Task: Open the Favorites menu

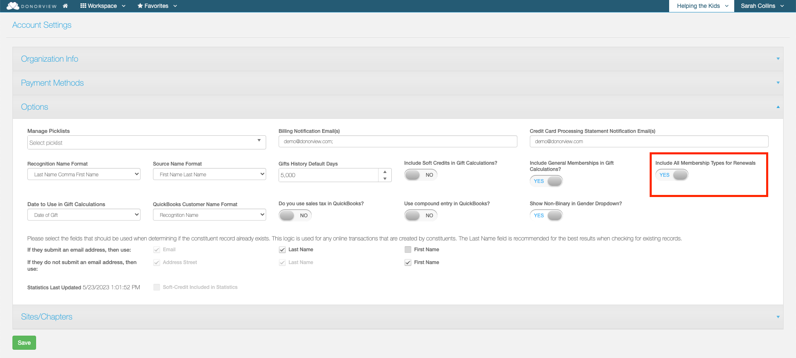Action: point(157,6)
